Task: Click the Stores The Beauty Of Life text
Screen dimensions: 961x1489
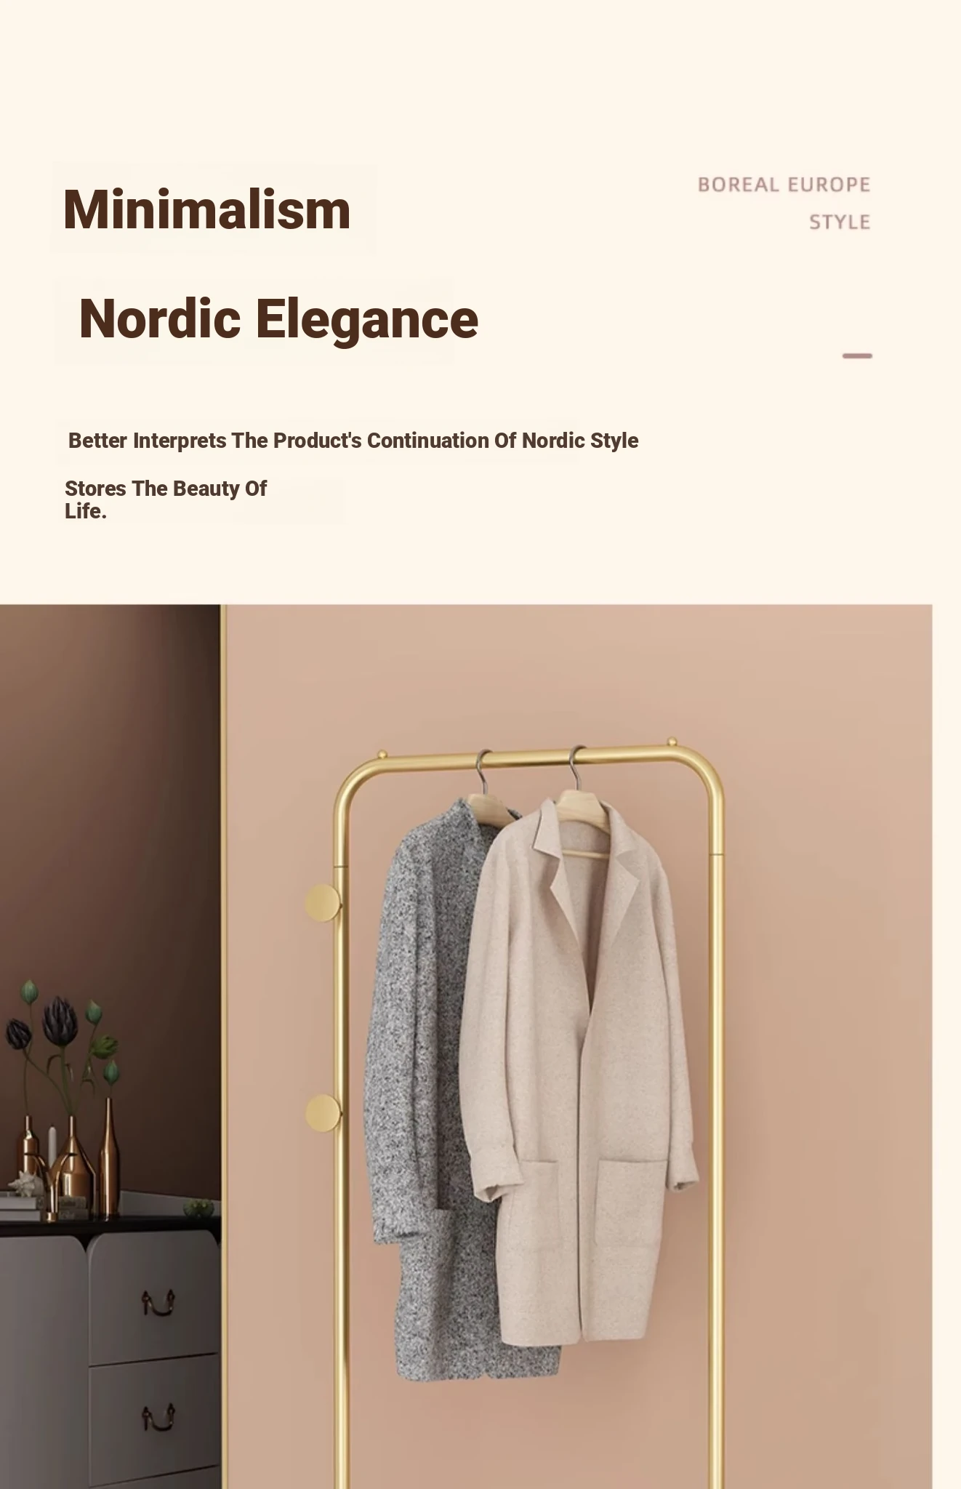Action: coord(166,499)
